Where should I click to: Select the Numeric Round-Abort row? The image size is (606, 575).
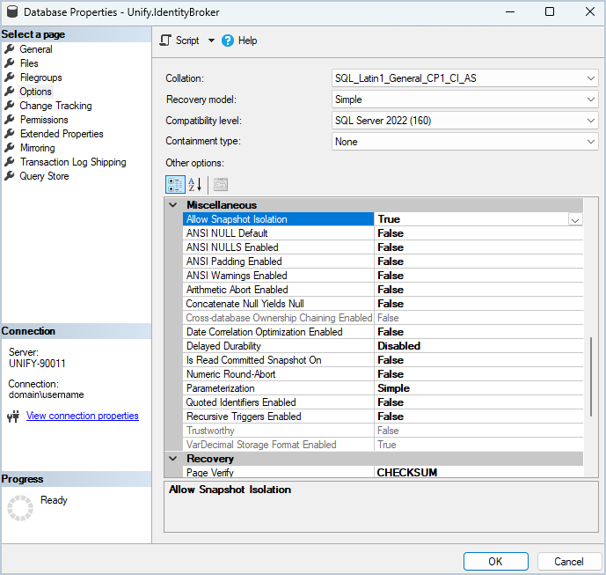tap(383, 374)
